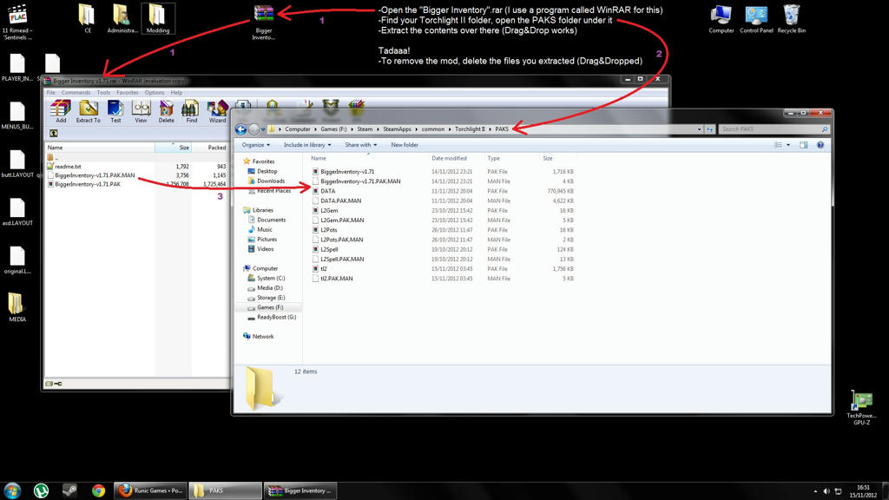Select the Computer desktop icon
The height and width of the screenshot is (500, 889).
pos(721,19)
